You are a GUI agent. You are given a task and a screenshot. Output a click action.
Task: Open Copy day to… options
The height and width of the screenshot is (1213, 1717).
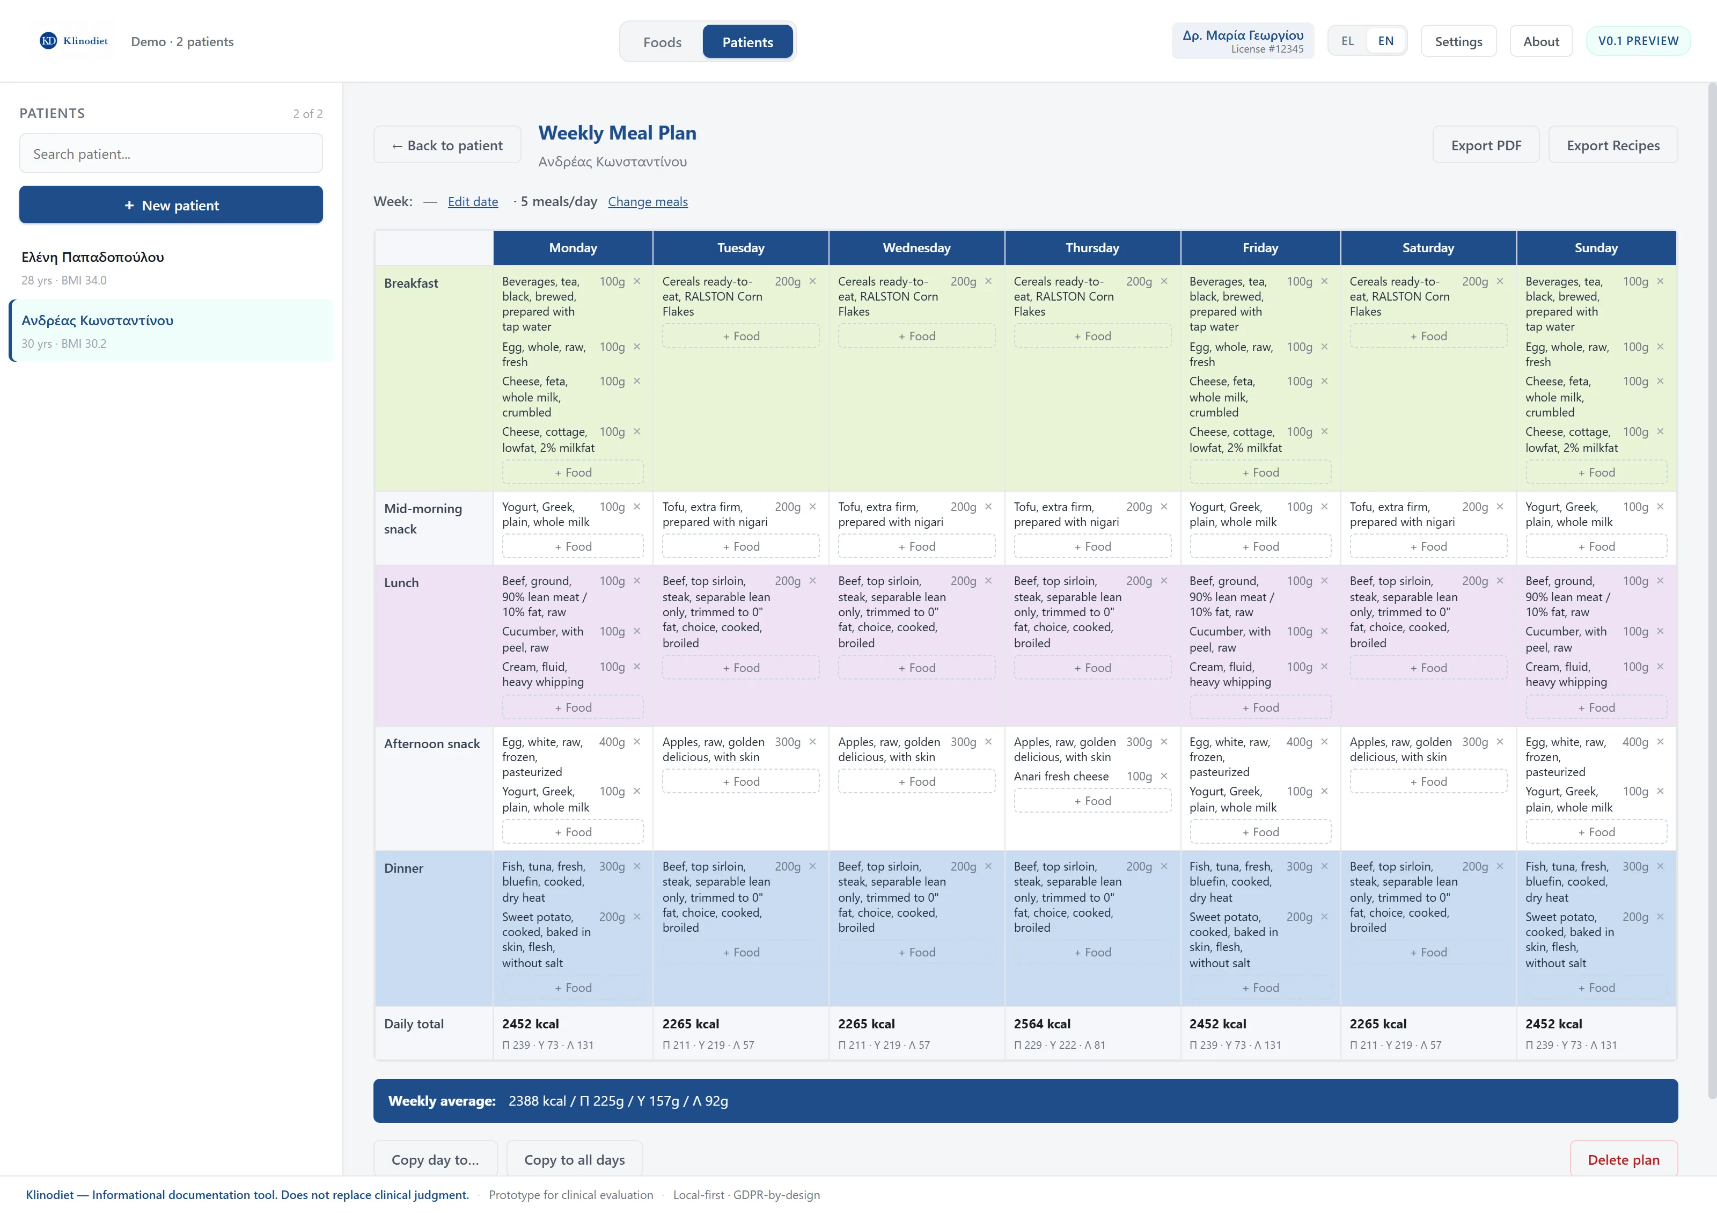click(x=435, y=1159)
